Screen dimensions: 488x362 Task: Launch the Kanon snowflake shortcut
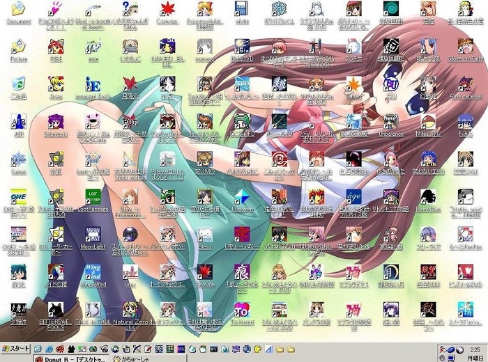click(18, 159)
